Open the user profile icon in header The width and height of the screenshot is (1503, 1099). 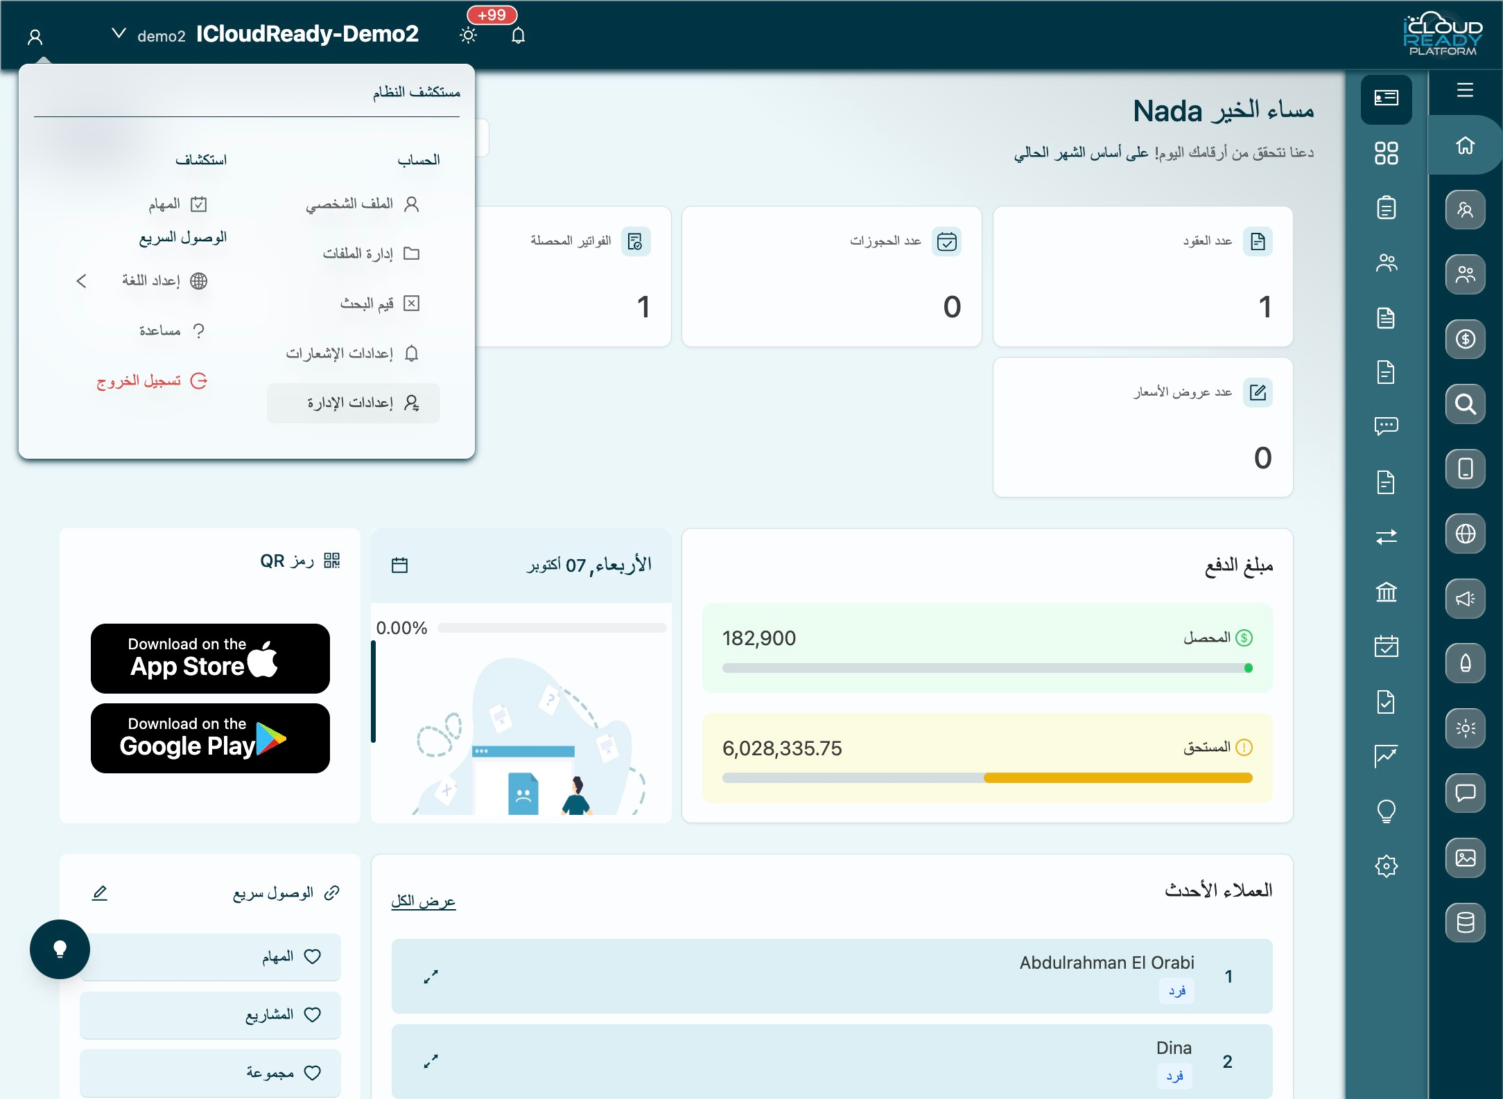pyautogui.click(x=35, y=37)
